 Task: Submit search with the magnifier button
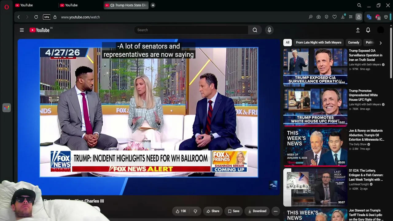tap(255, 30)
